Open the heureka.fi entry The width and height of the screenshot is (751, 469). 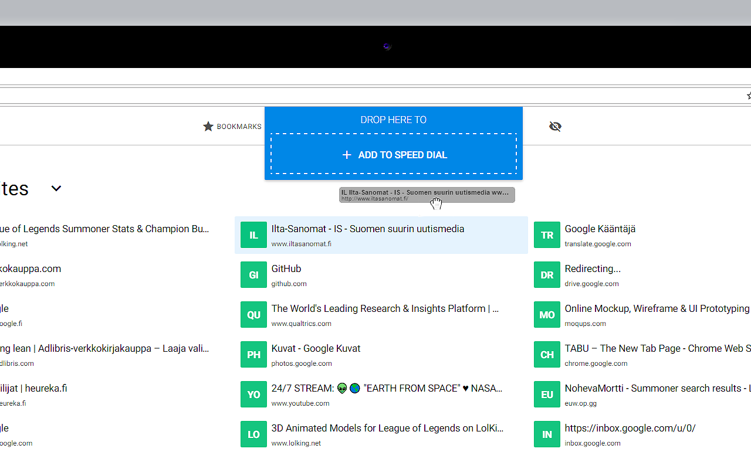(x=33, y=388)
